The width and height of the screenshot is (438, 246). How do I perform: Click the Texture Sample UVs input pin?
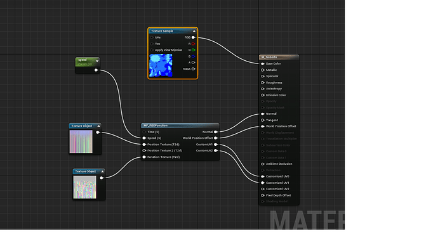click(152, 37)
